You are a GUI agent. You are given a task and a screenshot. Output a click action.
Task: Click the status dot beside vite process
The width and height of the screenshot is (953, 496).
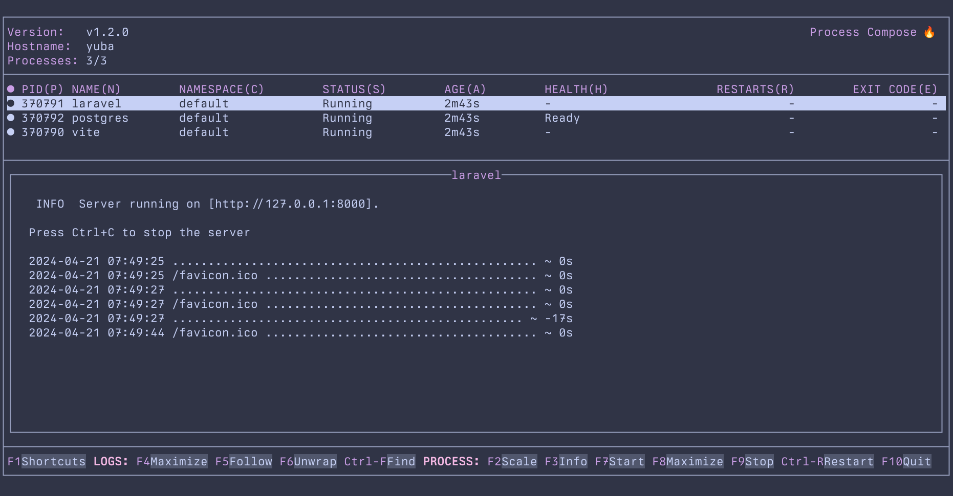coord(11,132)
